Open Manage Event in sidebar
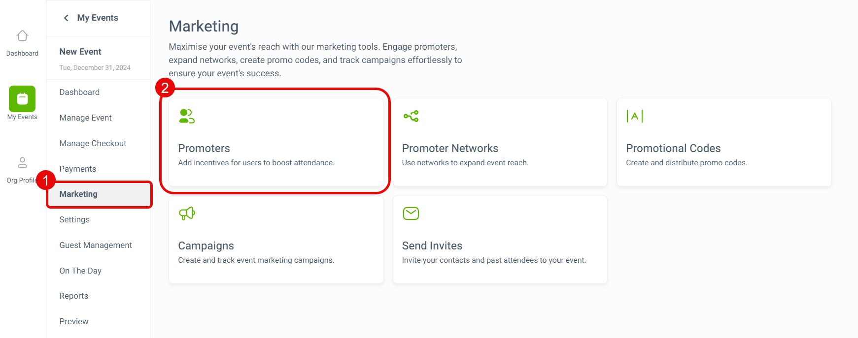 point(85,118)
